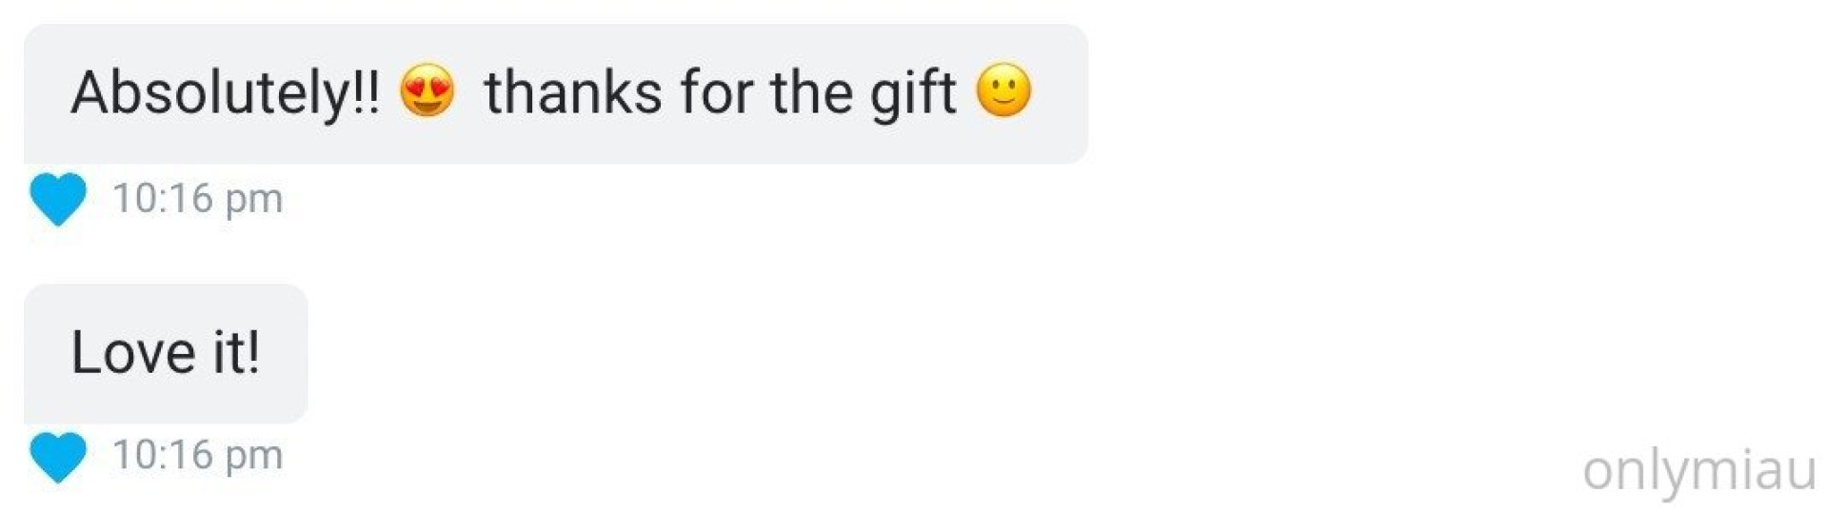
Task: Click the word "the" before "gift"
Action: (x=812, y=92)
